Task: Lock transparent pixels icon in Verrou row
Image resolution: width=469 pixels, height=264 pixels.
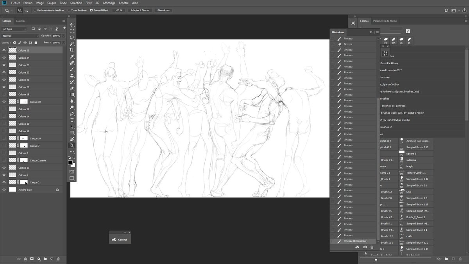Action: pyautogui.click(x=14, y=42)
